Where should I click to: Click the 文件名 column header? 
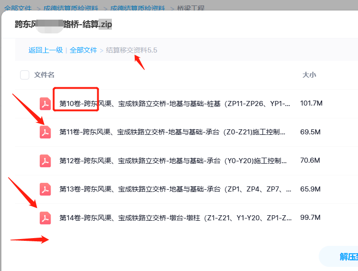[44, 75]
